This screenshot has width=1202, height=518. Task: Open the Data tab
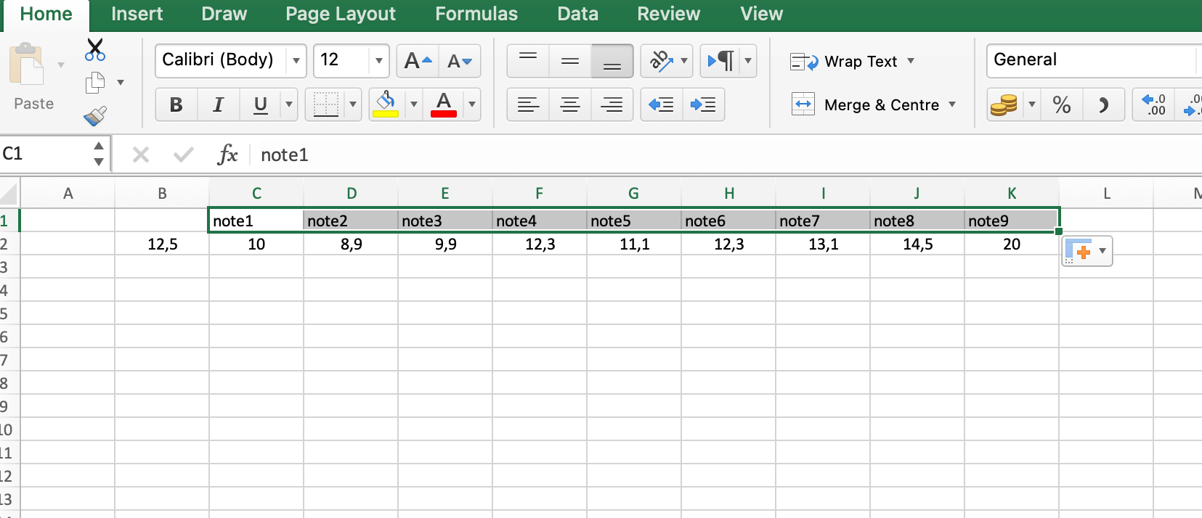(577, 14)
